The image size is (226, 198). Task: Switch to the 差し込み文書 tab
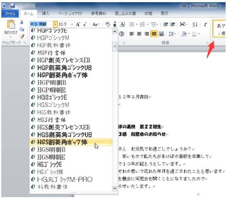[125, 13]
